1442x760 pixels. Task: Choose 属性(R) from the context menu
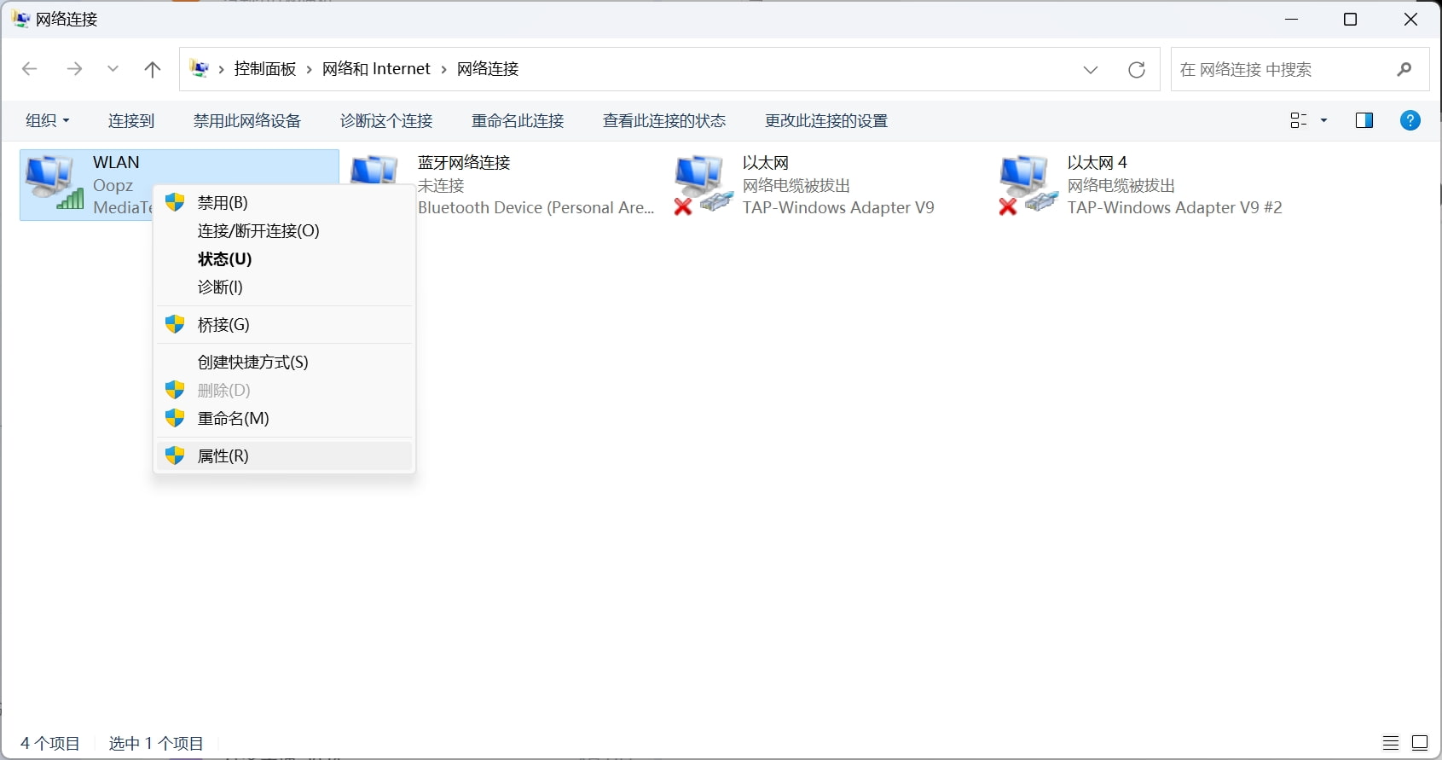coord(223,456)
